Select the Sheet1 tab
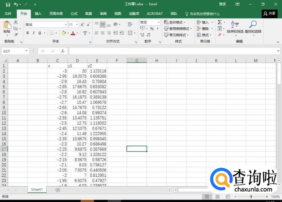The image size is (282, 202). (x=37, y=190)
